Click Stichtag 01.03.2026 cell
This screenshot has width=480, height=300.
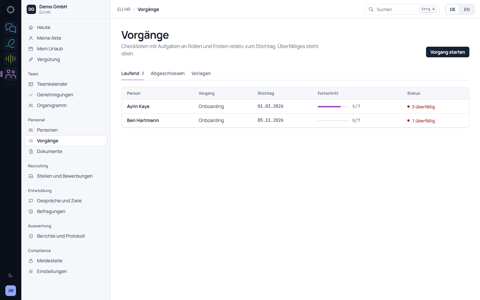(270, 106)
